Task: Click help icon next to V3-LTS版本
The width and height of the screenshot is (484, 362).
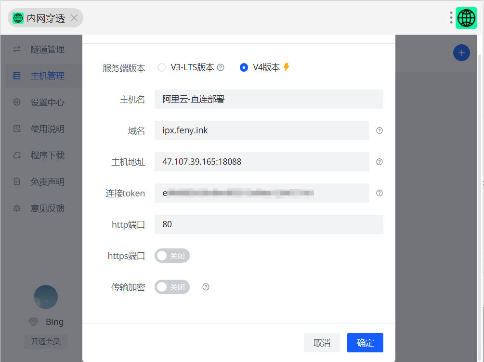Action: pyautogui.click(x=221, y=67)
